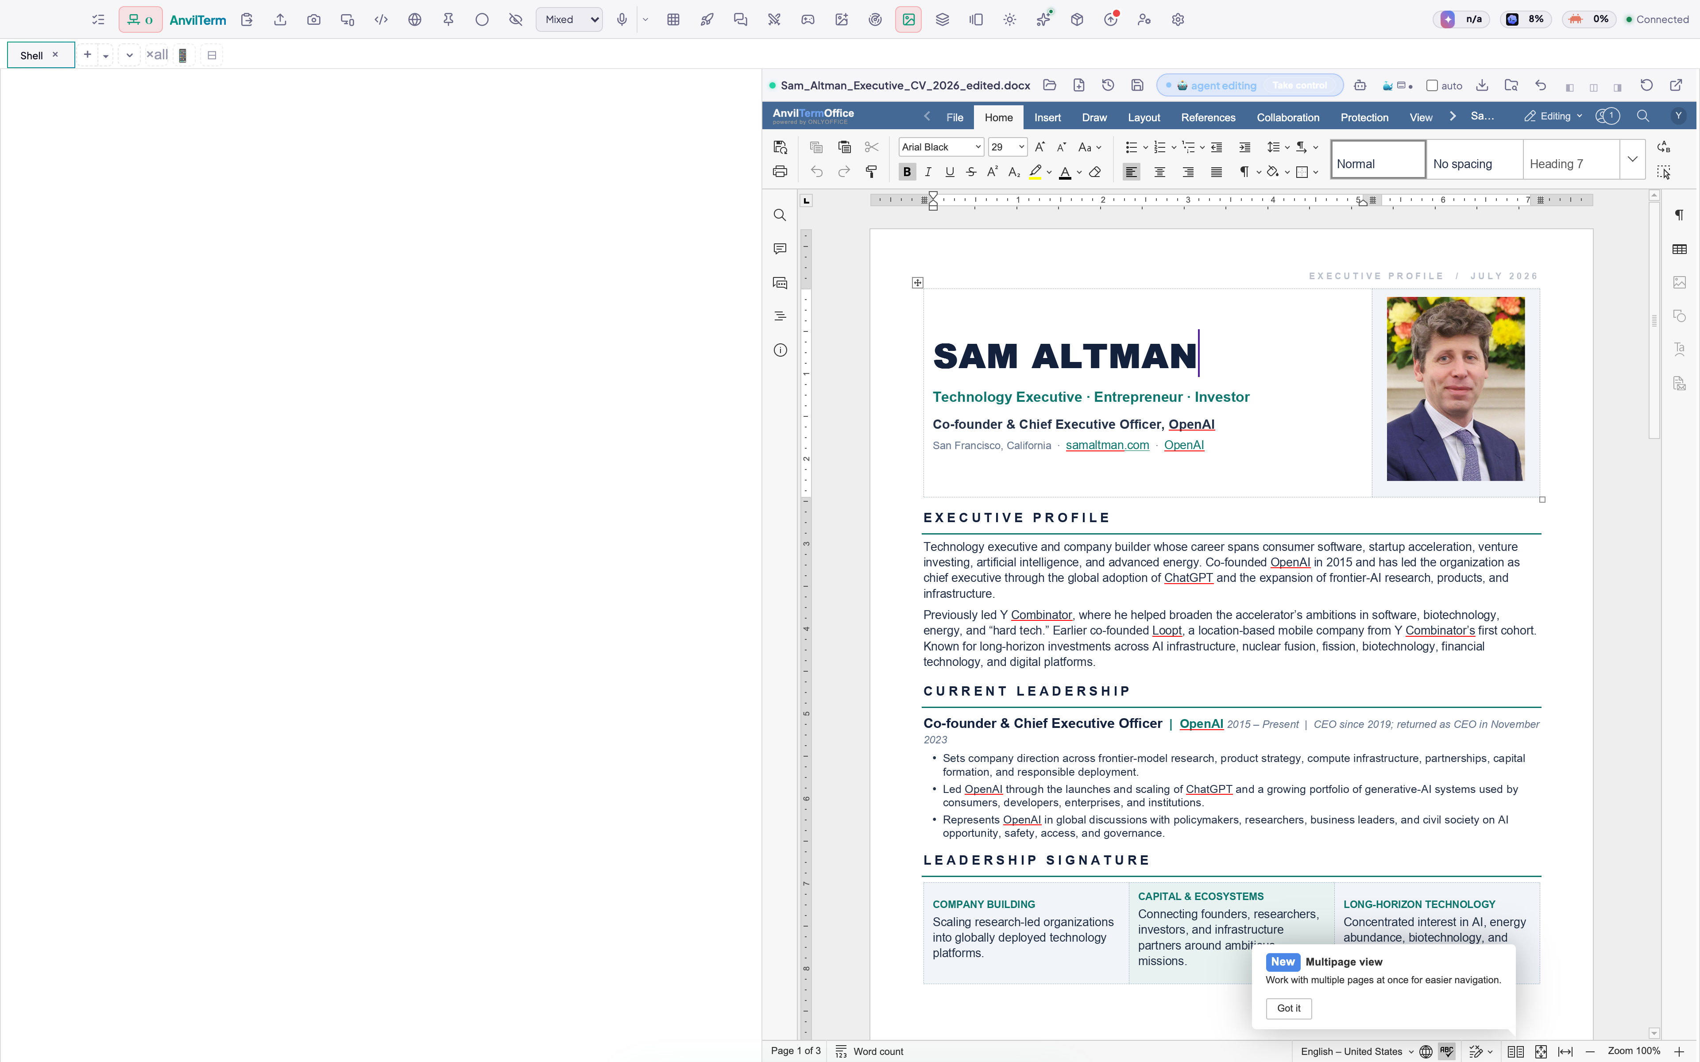
Task: Toggle Superscript formatting
Action: point(993,171)
